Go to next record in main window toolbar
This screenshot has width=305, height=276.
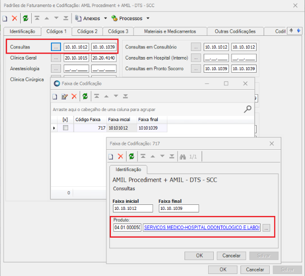coord(56,18)
